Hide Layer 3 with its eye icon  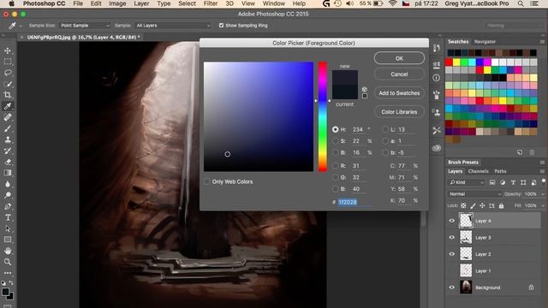pos(452,238)
